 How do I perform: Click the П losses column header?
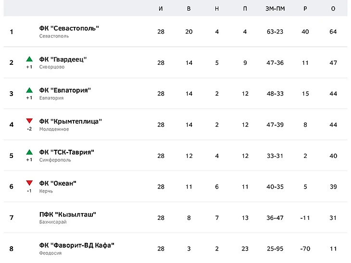point(245,9)
